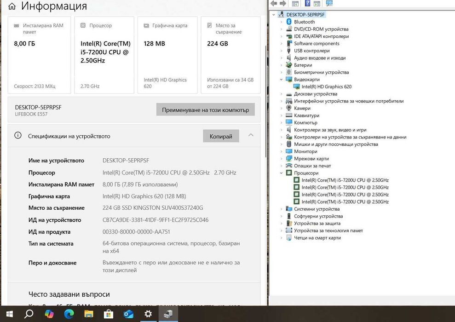This screenshot has width=455, height=322.
Task: Click the Биометрични устройства fingerprint icon
Action: click(289, 72)
